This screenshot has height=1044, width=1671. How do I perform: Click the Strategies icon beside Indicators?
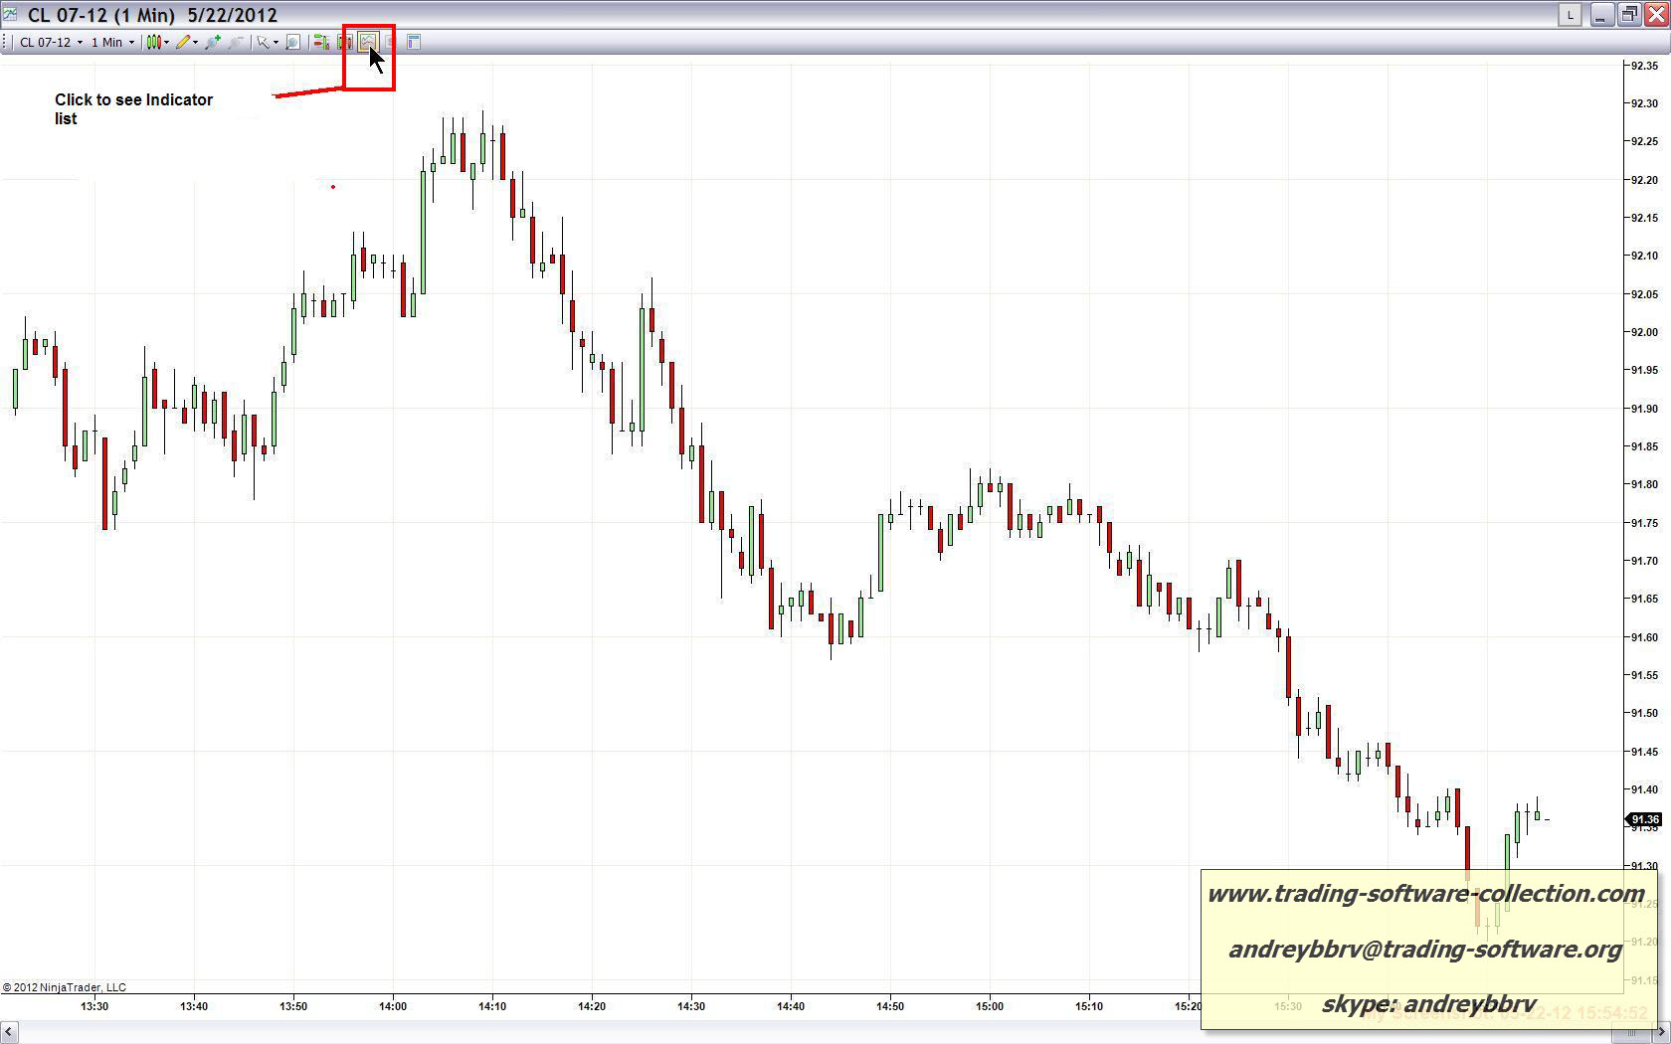pyautogui.click(x=390, y=42)
